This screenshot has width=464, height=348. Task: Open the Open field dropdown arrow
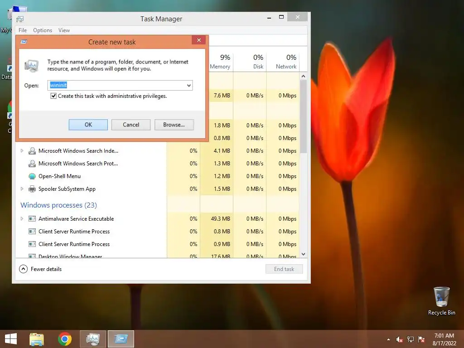click(x=189, y=86)
